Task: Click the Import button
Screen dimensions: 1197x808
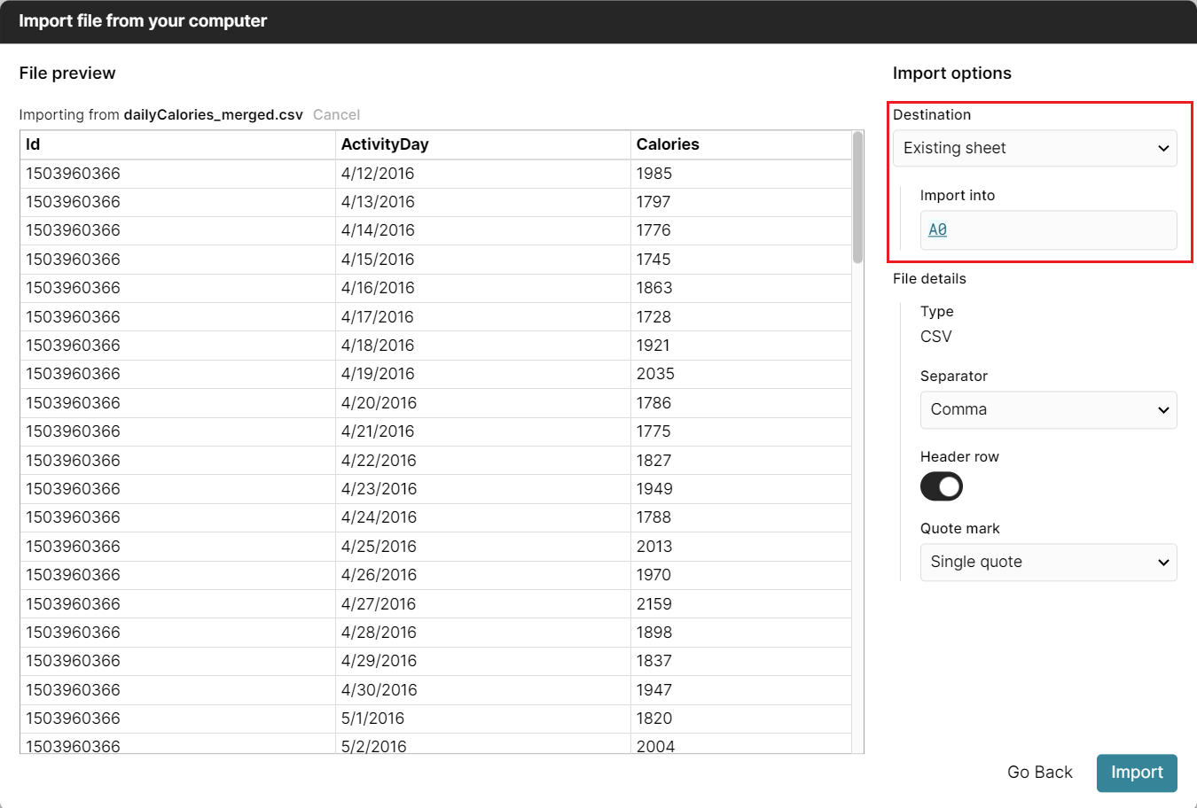Action: coord(1136,773)
